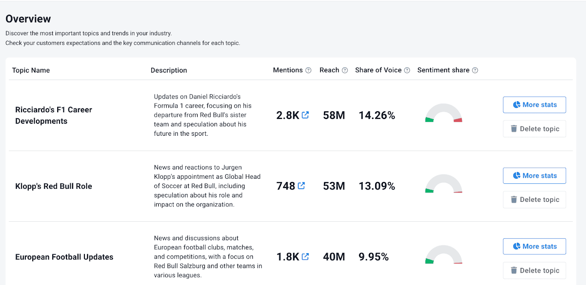Open external link beside 748 mentions
The height and width of the screenshot is (285, 586).
(x=302, y=186)
